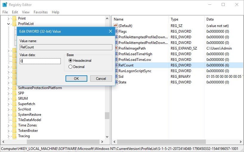Viewport: 244px width, 152px height.
Task: Open the Help menu
Action: pos(55,12)
